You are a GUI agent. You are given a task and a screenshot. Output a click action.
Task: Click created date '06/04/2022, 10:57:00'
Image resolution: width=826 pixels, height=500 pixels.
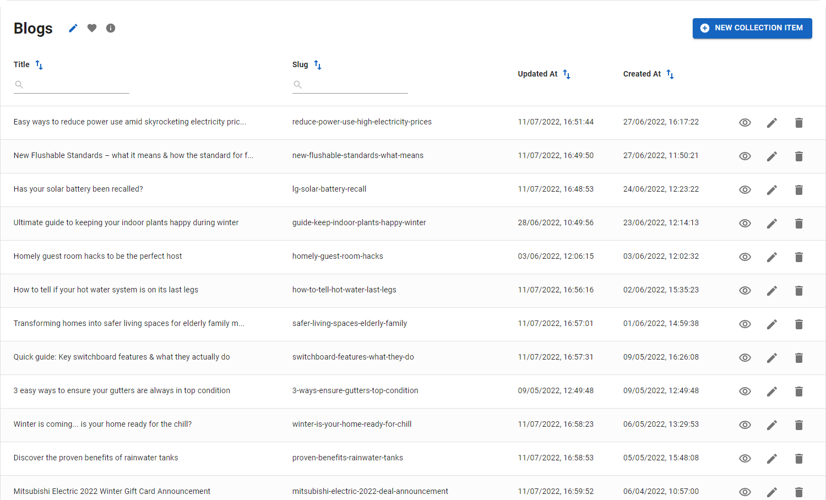pyautogui.click(x=661, y=491)
